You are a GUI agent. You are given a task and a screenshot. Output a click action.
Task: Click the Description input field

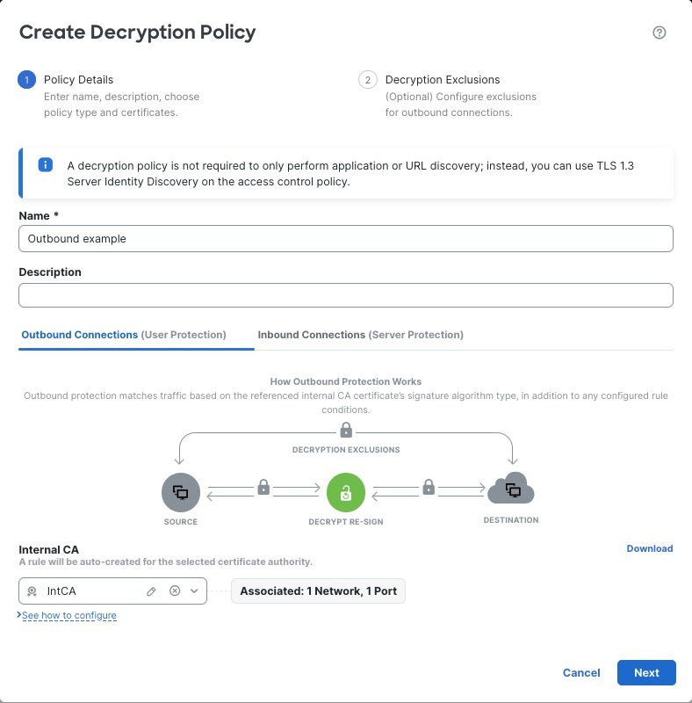click(345, 294)
